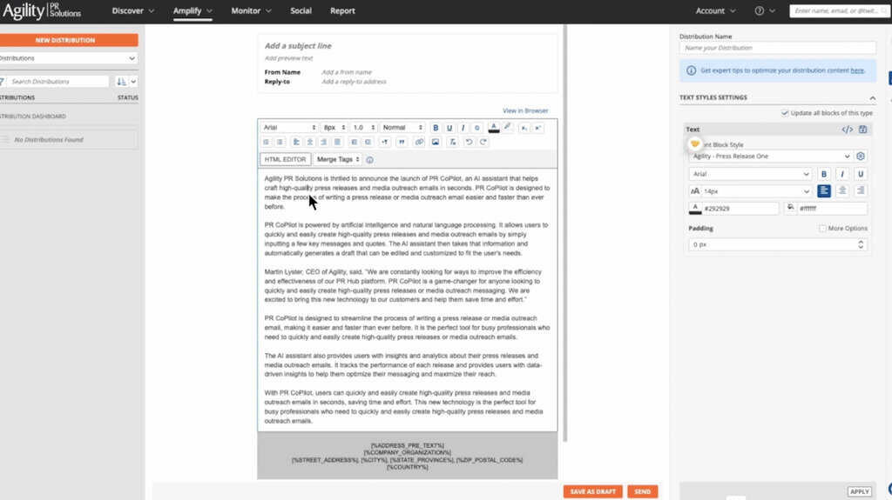Image resolution: width=892 pixels, height=500 pixels.
Task: Open text color swatch #292929
Action: pyautogui.click(x=695, y=209)
